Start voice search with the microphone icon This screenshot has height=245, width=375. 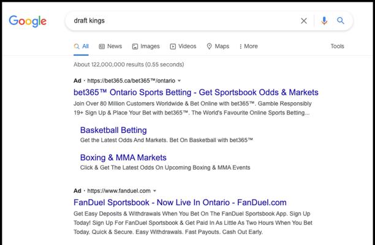324,21
